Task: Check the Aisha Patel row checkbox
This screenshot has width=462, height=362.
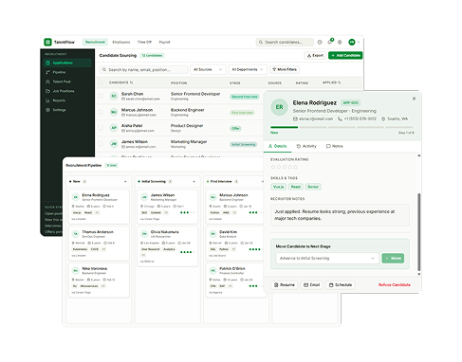Action: (x=101, y=128)
